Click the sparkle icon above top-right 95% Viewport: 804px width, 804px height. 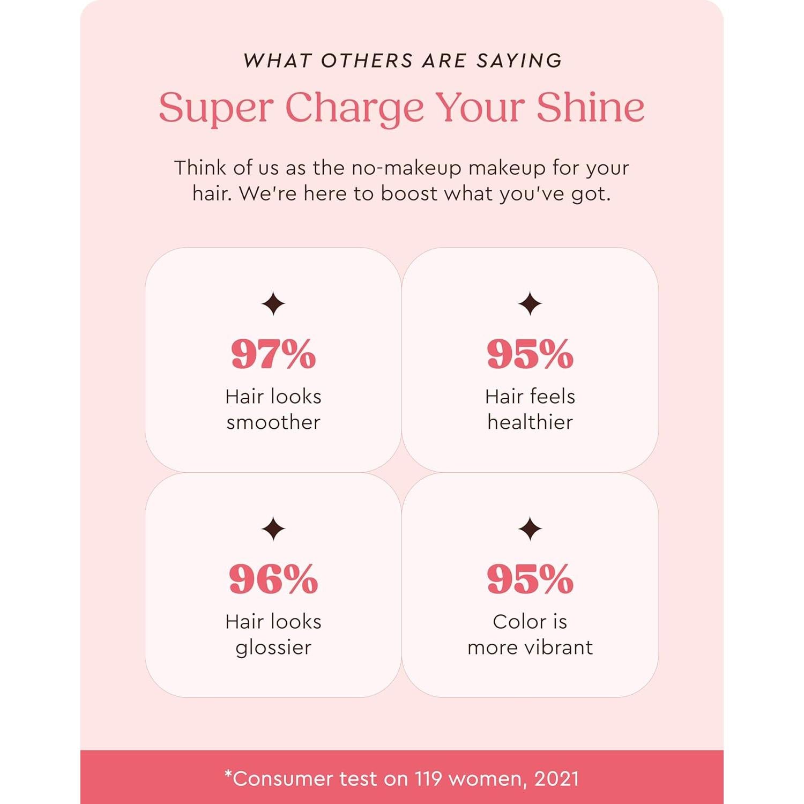tap(530, 304)
